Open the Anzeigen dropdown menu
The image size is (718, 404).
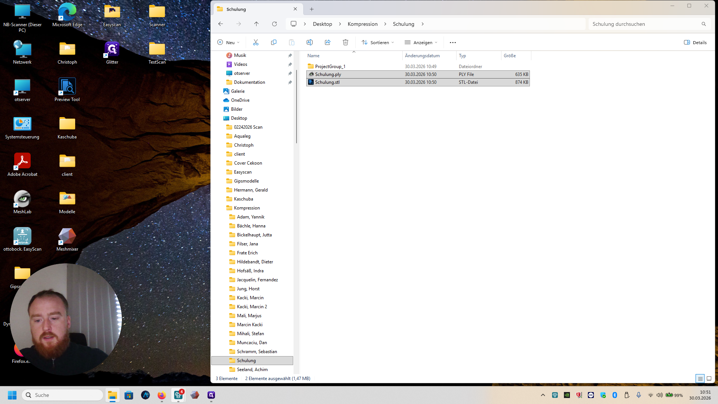point(421,42)
